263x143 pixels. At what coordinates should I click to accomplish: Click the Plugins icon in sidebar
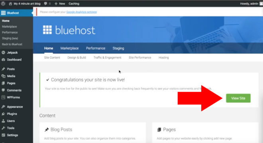point(3,114)
